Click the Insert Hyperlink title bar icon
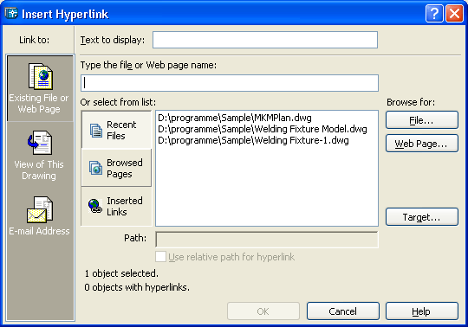 (x=11, y=13)
